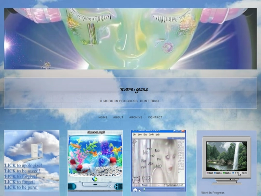Open the HOME navigation link
The width and height of the screenshot is (261, 196).
(x=102, y=117)
